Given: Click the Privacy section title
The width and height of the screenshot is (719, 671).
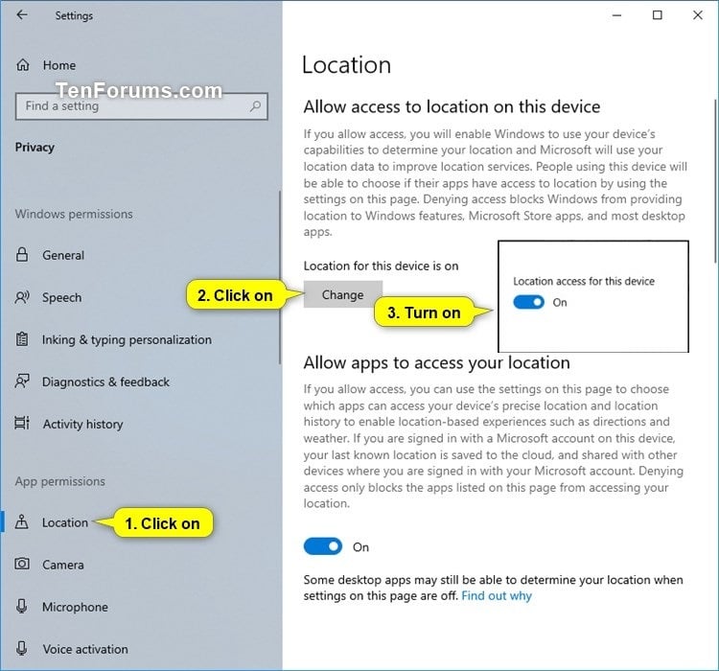Looking at the screenshot, I should tap(35, 147).
